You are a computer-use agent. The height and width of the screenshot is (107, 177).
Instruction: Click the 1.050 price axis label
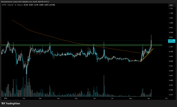click(171, 18)
